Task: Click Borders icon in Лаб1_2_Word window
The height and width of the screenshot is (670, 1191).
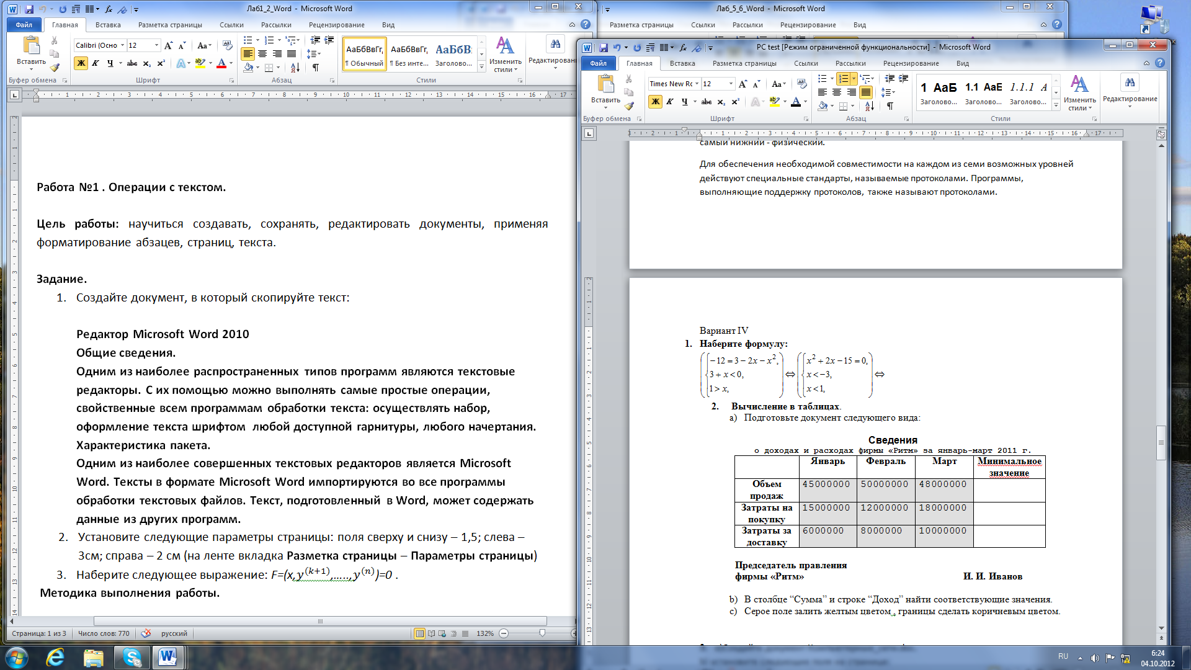Action: pyautogui.click(x=269, y=68)
